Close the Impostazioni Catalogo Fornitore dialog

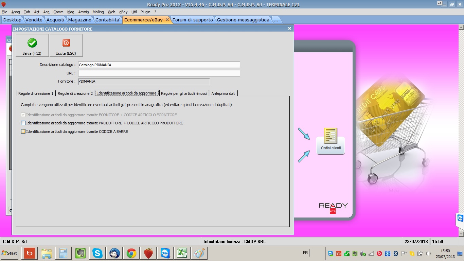289,29
